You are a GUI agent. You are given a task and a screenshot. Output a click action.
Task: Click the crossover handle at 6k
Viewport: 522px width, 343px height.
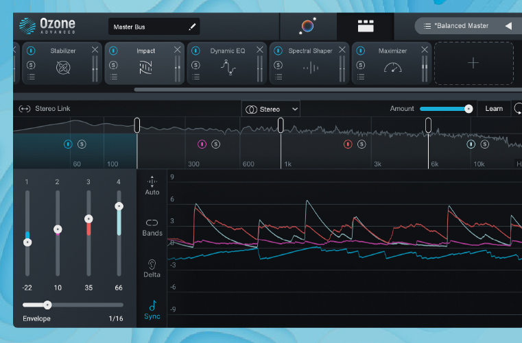click(428, 125)
